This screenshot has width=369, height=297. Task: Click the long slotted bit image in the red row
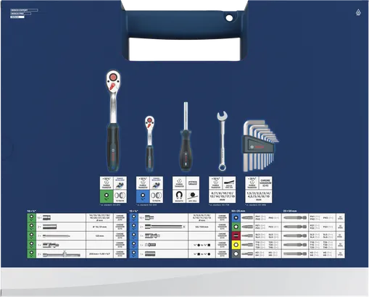(x=295, y=235)
